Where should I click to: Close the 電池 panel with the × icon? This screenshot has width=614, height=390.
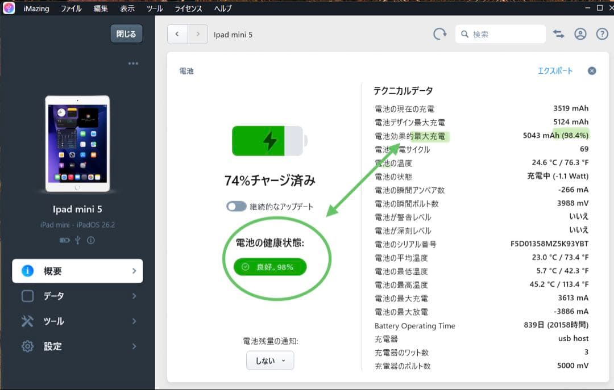pyautogui.click(x=591, y=70)
